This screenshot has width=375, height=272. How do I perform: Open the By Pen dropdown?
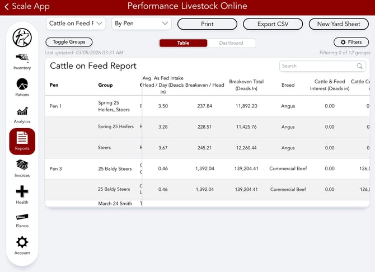point(141,24)
